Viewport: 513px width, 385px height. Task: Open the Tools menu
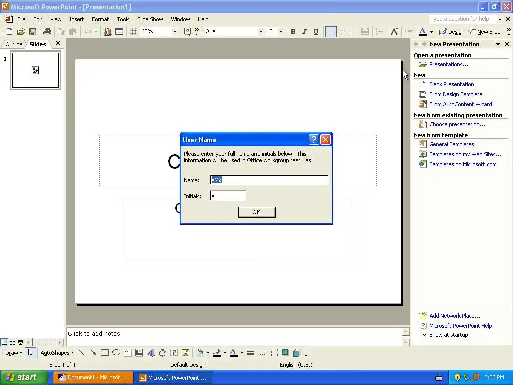tap(123, 19)
